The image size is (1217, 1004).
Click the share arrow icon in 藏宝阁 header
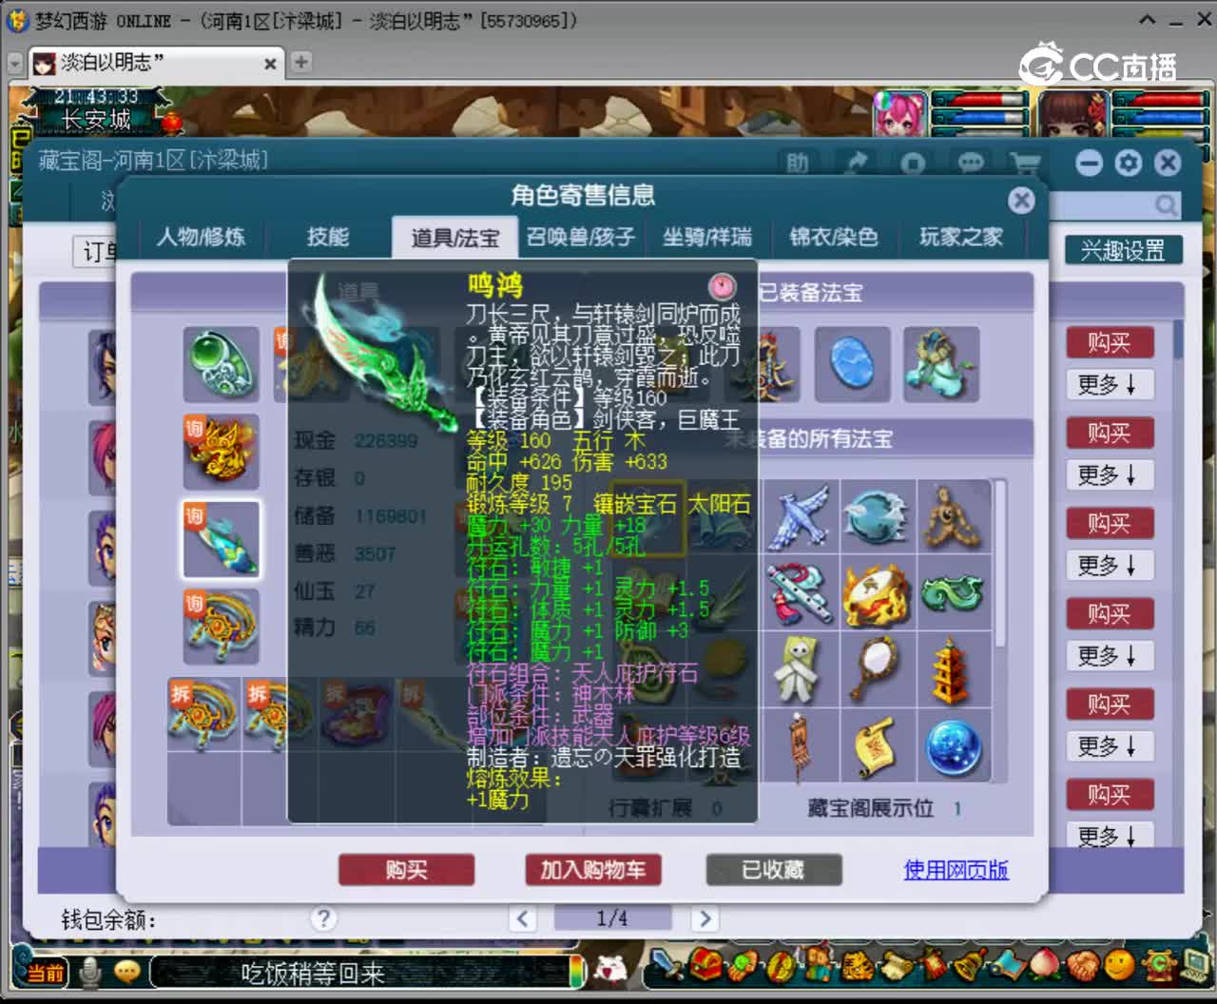857,164
